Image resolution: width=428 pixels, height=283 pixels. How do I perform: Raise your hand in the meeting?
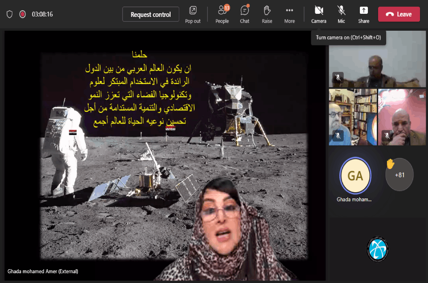267,14
